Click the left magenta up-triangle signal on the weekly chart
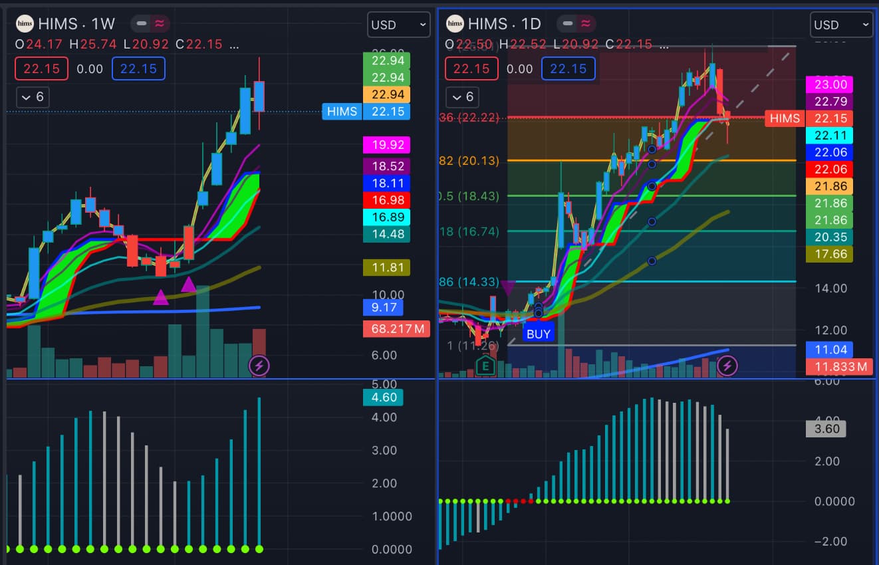 pos(160,297)
